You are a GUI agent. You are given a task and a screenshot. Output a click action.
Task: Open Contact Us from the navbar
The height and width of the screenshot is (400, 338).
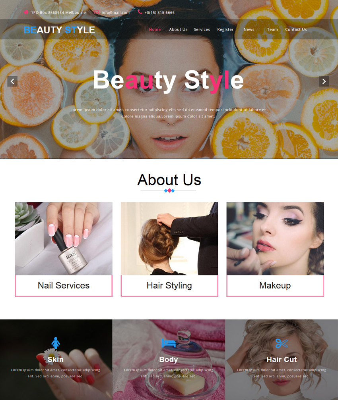pyautogui.click(x=296, y=29)
